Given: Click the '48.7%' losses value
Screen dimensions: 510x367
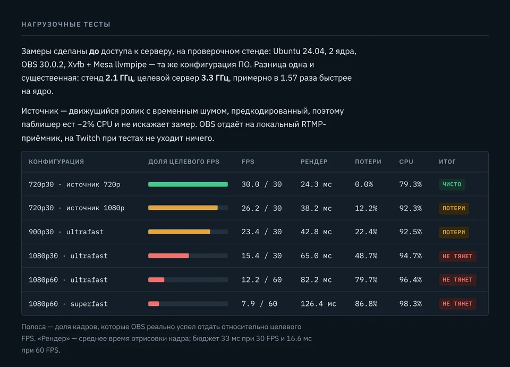Looking at the screenshot, I should [x=366, y=256].
